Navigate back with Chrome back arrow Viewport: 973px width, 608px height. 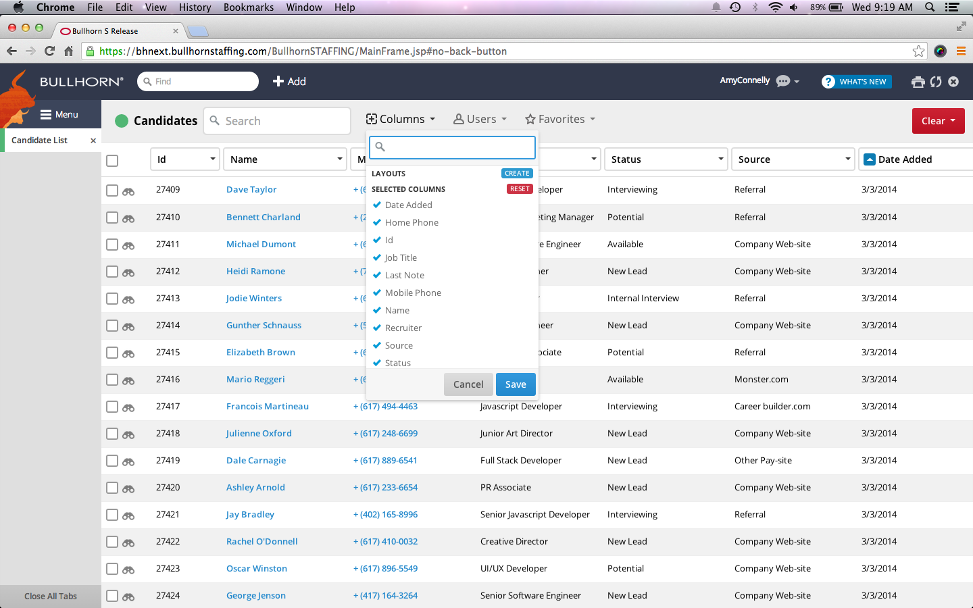click(x=11, y=51)
